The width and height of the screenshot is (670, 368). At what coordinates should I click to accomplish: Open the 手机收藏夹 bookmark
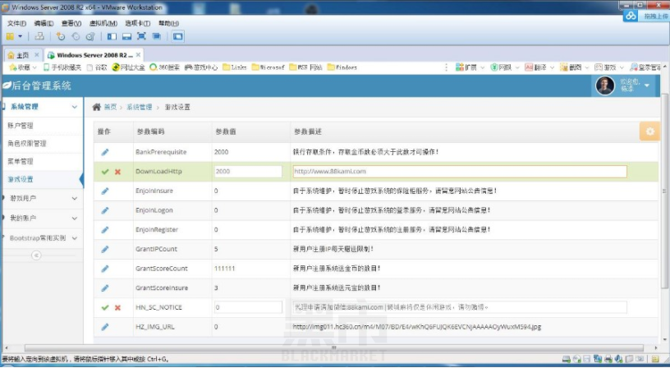tap(62, 67)
